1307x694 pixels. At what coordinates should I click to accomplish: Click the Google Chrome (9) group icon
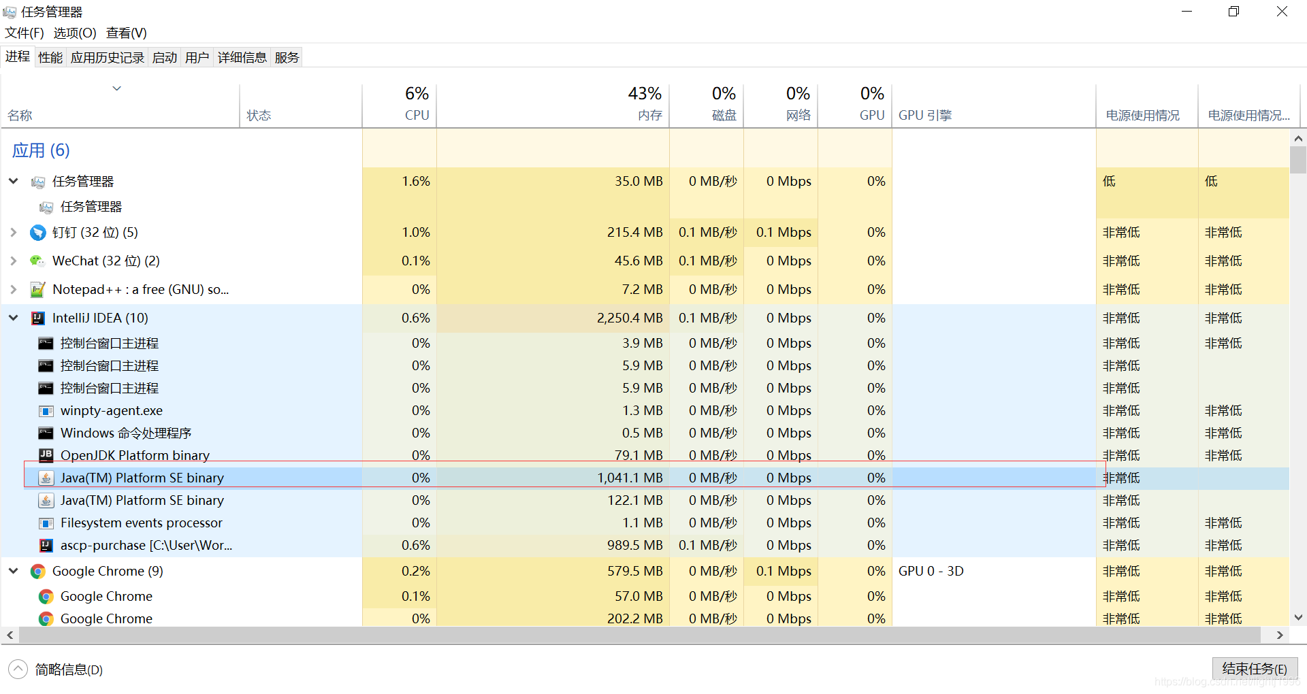[38, 572]
